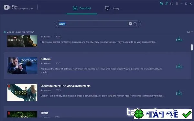Click the '4 seasons' text under Shadowhunters
Screen dimensions: 194x121
tap(46, 90)
